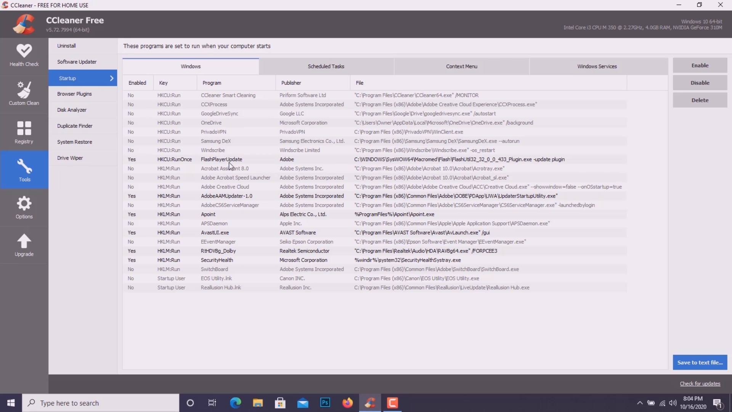The height and width of the screenshot is (412, 732).
Task: Open the Camtasia taskbar icon
Action: click(x=393, y=403)
